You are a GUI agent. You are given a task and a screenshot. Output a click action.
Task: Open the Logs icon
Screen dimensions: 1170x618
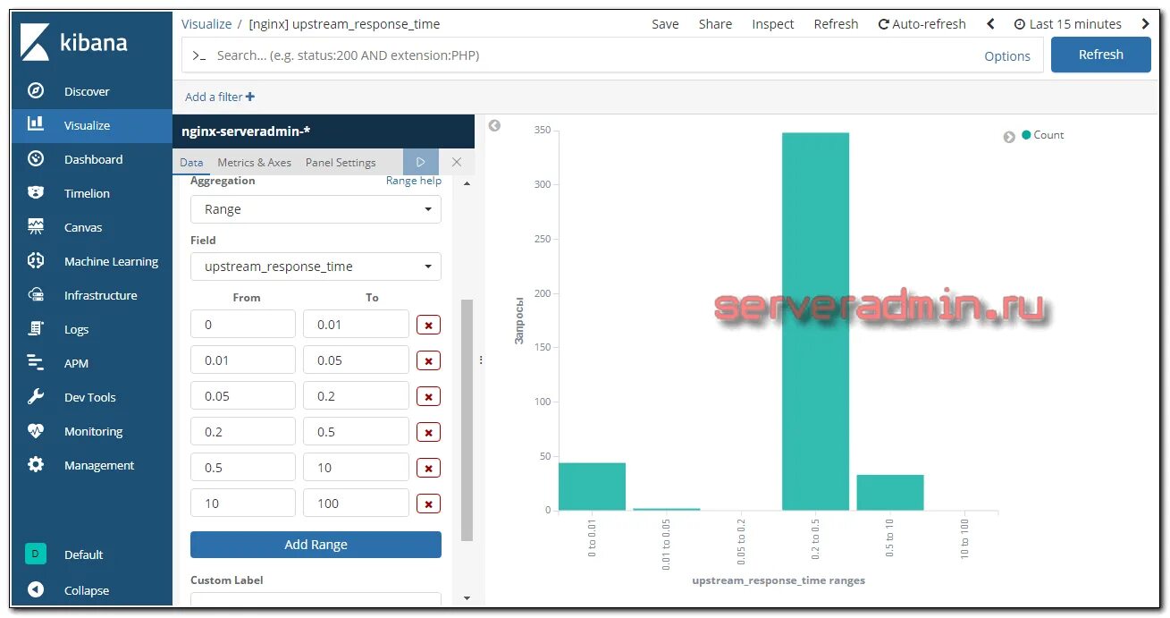pos(36,328)
